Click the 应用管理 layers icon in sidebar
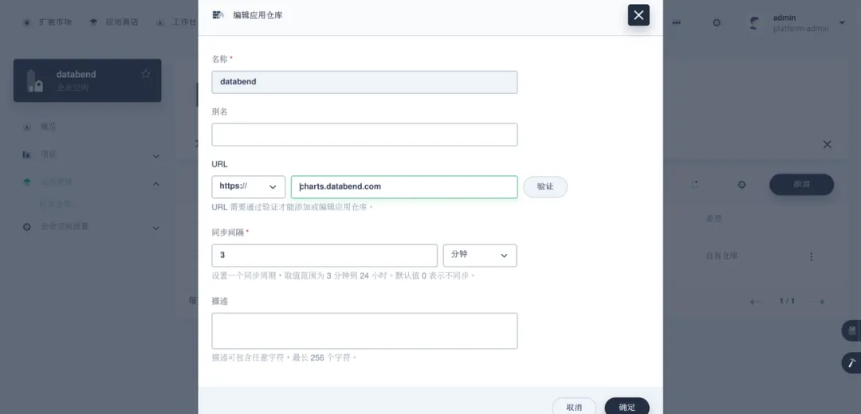This screenshot has width=861, height=414. click(x=26, y=182)
